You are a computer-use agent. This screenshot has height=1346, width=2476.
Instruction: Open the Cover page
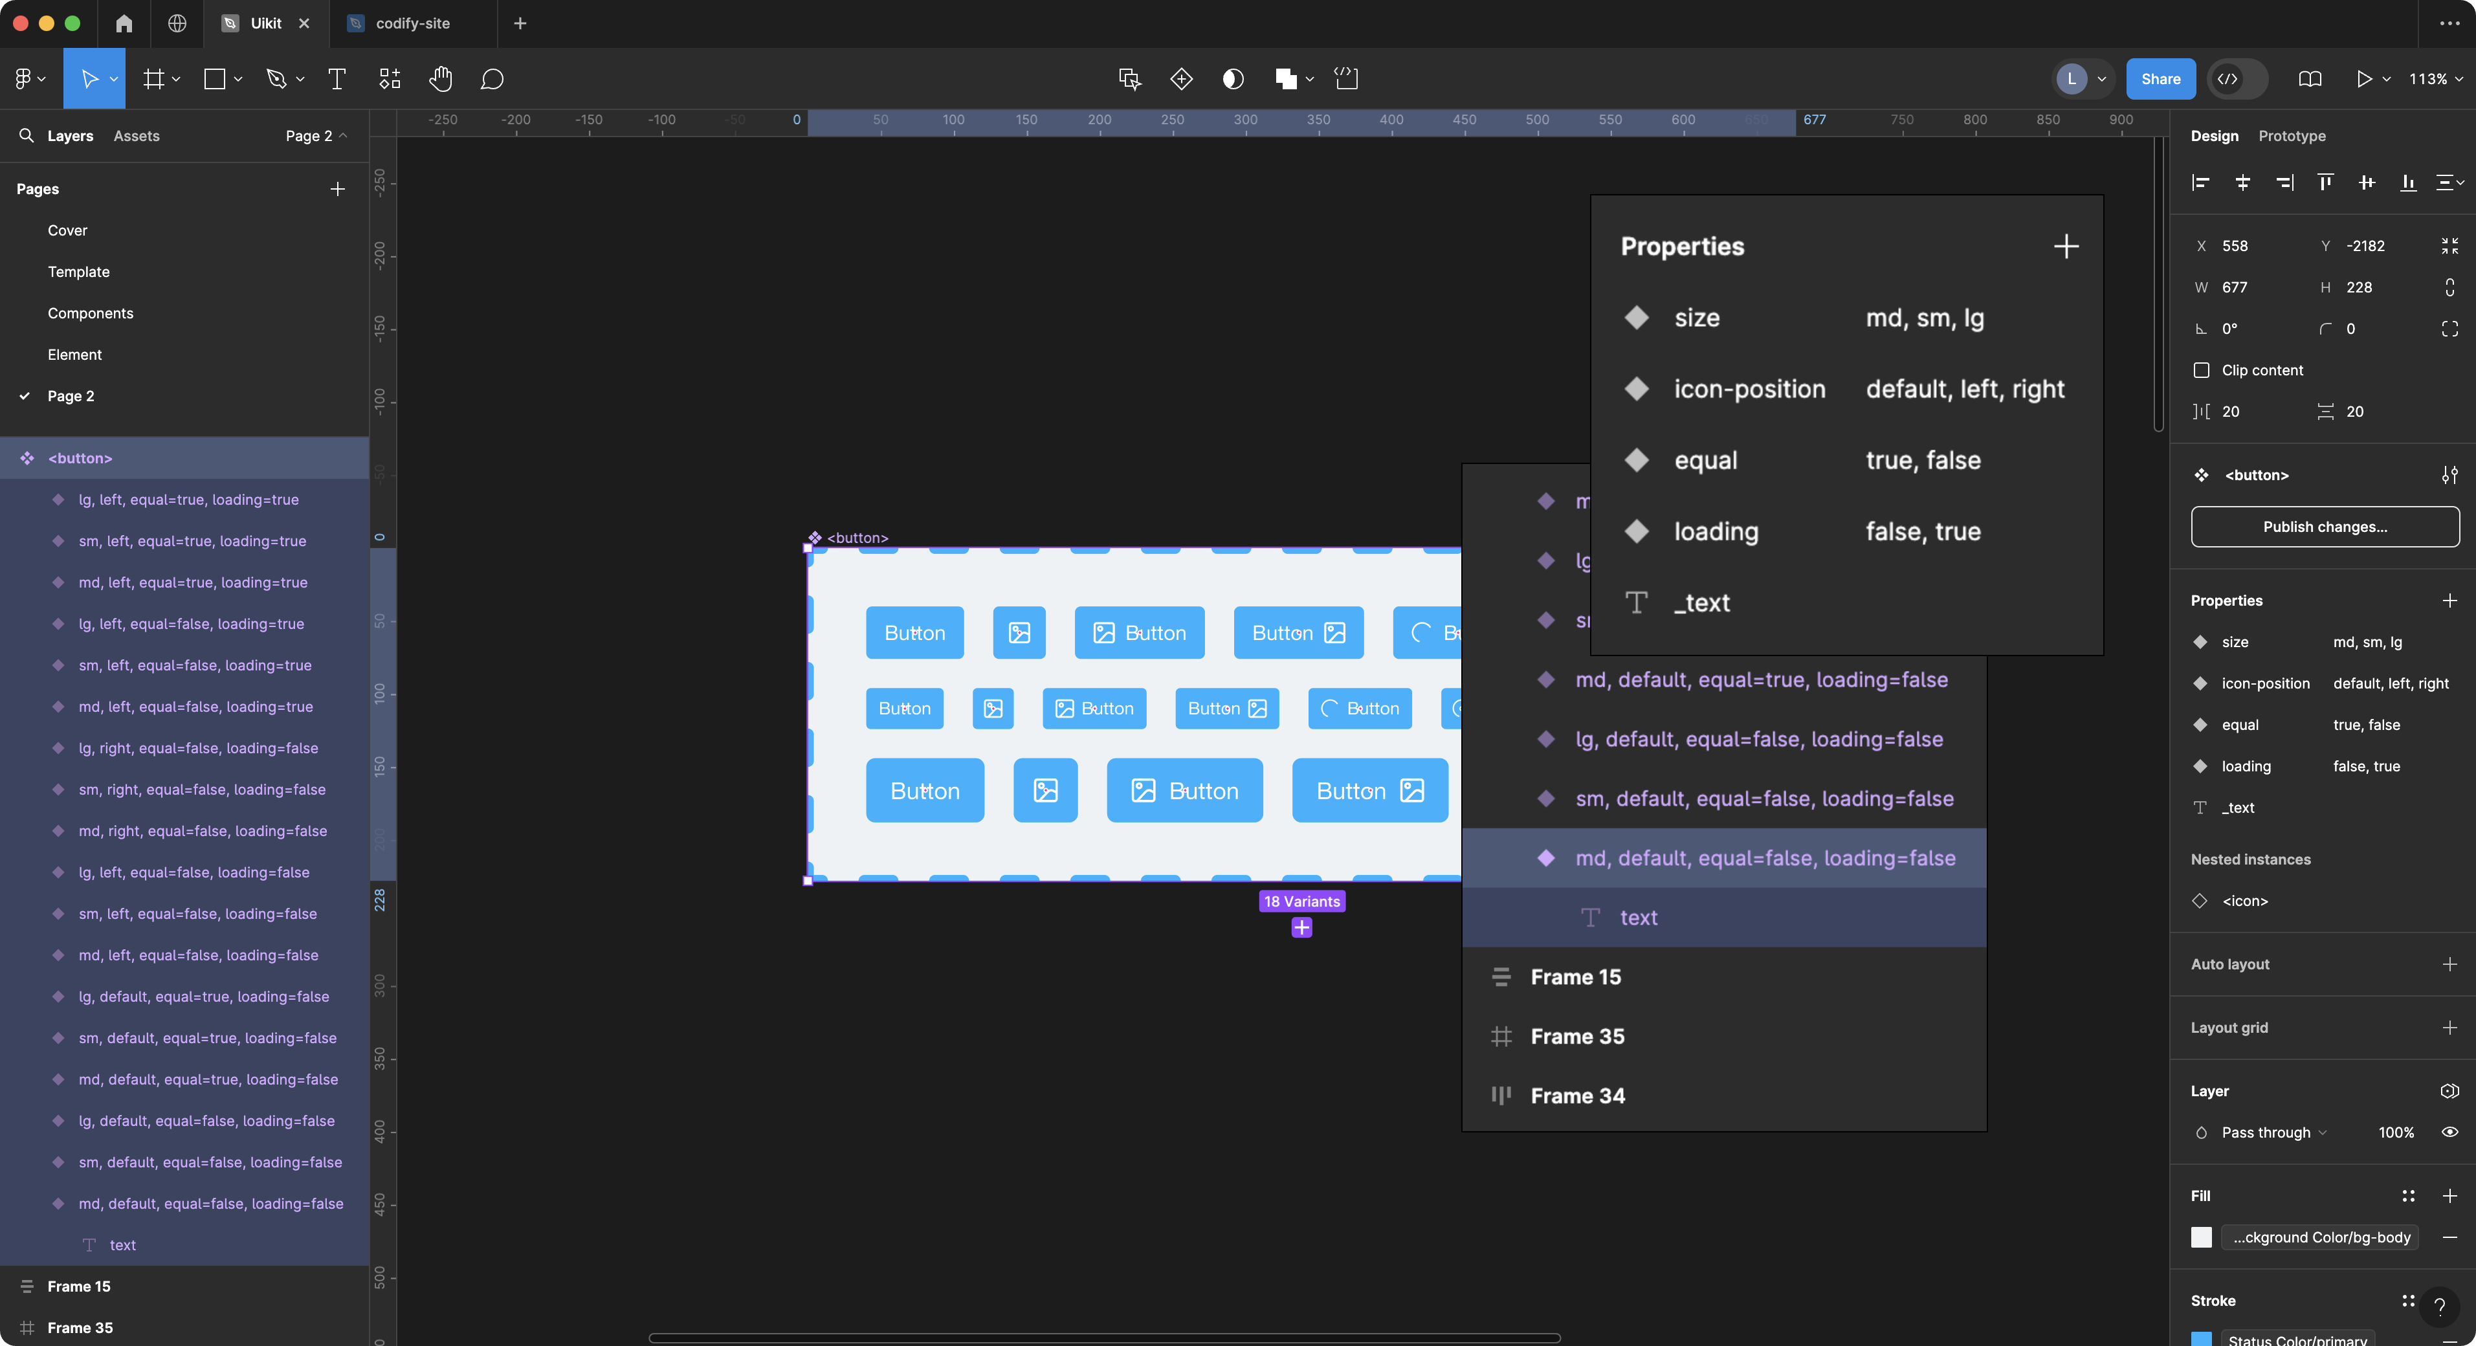coord(67,231)
